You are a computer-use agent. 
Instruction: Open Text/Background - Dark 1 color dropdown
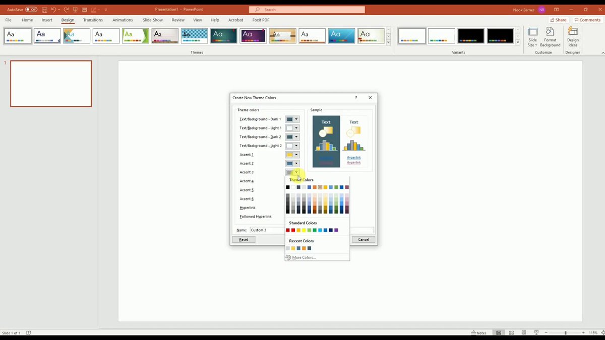[292, 119]
